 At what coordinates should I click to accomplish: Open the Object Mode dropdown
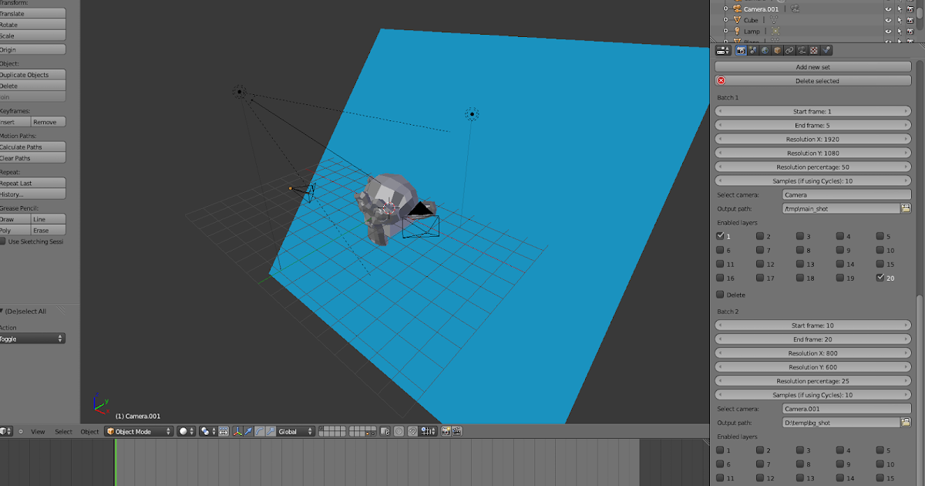(136, 431)
